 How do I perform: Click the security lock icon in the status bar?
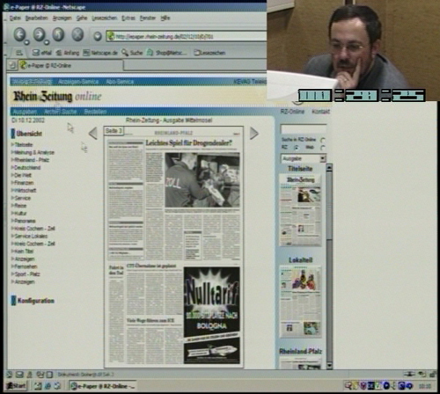[x=433, y=374]
